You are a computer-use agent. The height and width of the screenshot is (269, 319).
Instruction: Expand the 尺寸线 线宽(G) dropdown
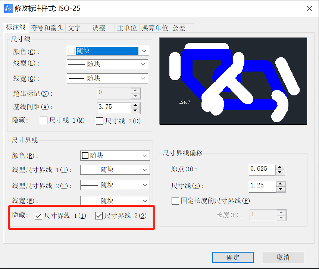(x=143, y=78)
